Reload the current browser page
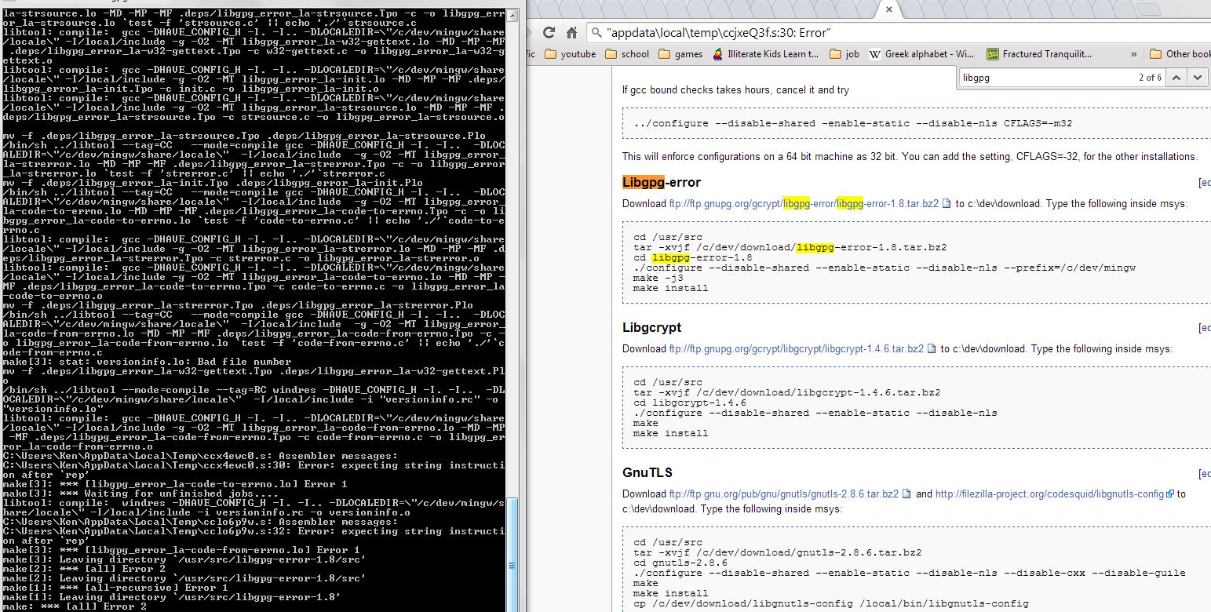 549,33
